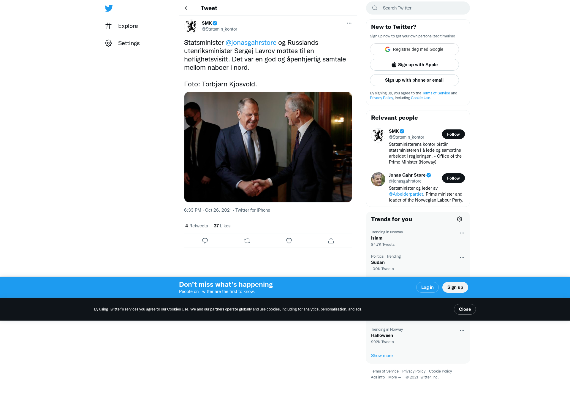Like the tweet with heart icon
This screenshot has width=570, height=404.
coord(289,241)
